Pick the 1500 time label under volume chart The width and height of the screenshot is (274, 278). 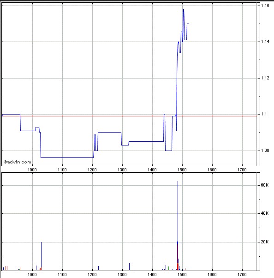coord(182,275)
